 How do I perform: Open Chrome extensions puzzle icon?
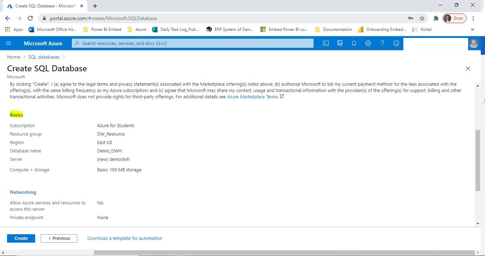[436, 18]
